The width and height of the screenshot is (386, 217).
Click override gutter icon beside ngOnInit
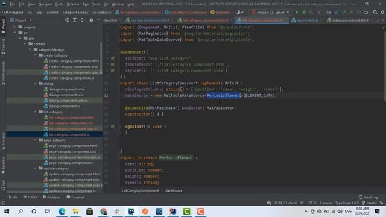113,127
